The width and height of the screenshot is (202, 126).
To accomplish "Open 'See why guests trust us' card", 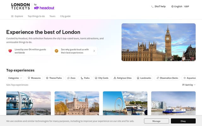I will point(75,51).
